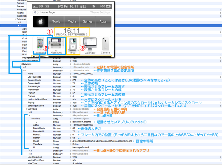This screenshot has height=165, width=222.
Task: Expand item 3 dictionary row
Action: coord(29,154)
